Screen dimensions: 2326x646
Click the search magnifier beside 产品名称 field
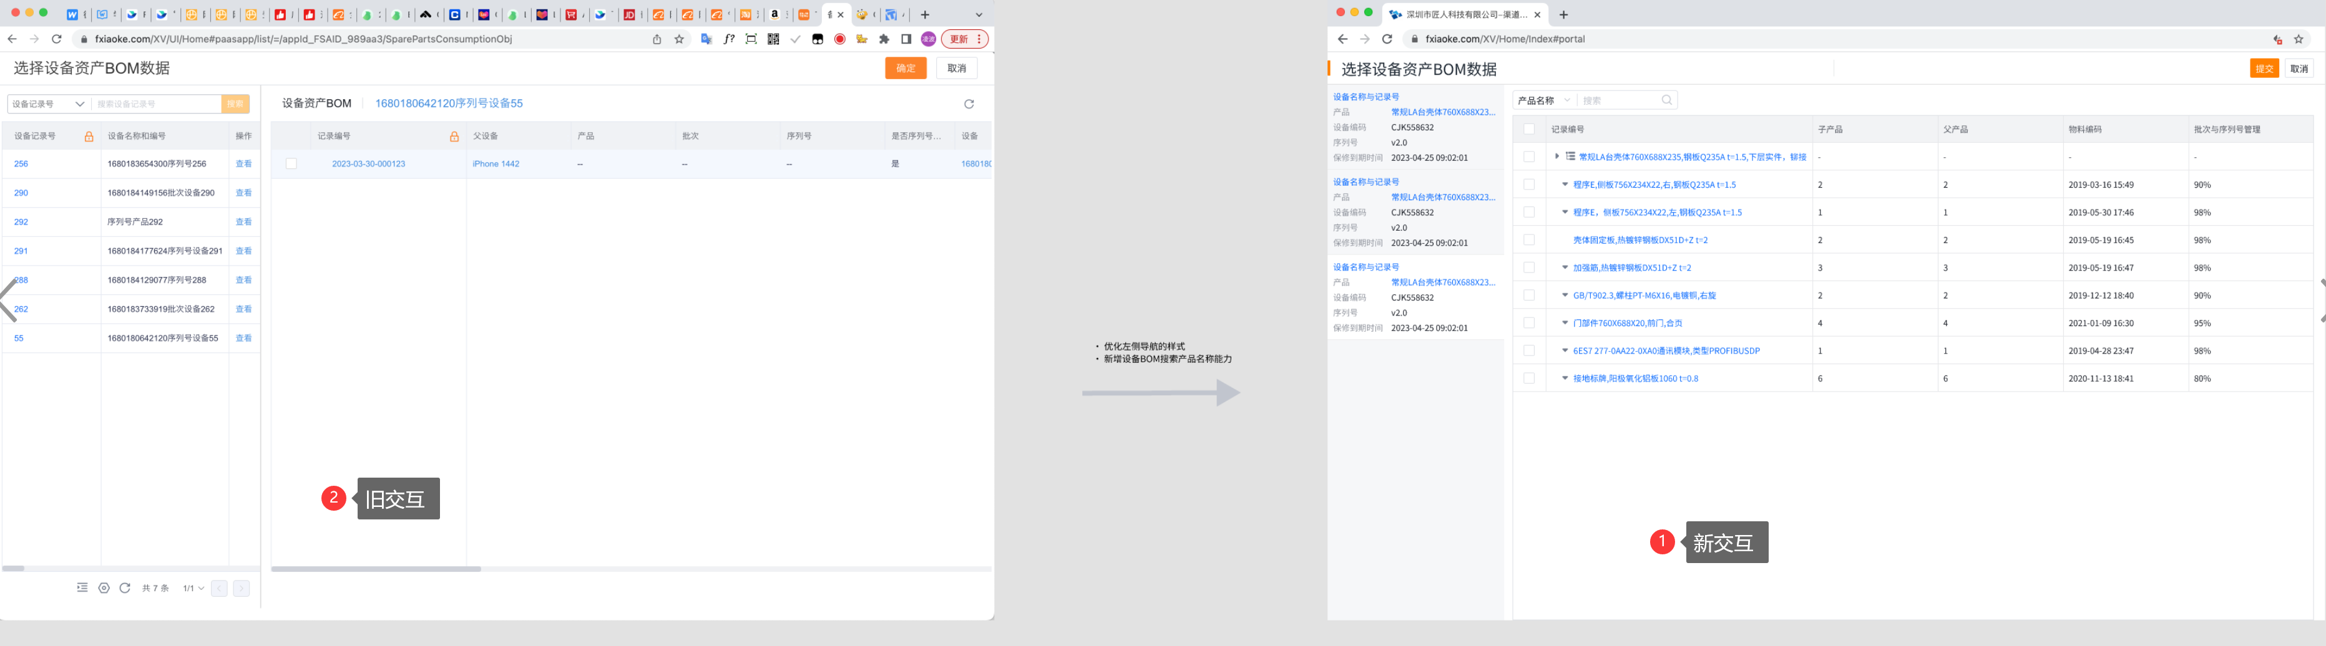pos(1667,99)
